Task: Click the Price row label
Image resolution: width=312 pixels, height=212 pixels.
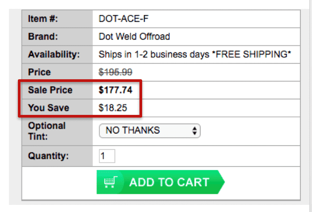Action: [x=39, y=72]
